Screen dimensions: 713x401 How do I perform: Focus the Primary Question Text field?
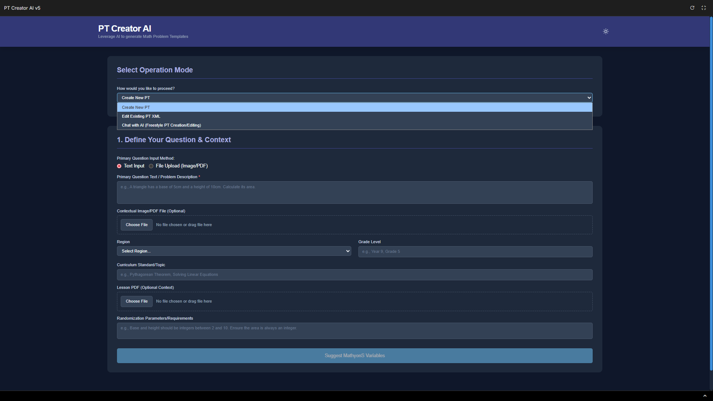pos(355,192)
